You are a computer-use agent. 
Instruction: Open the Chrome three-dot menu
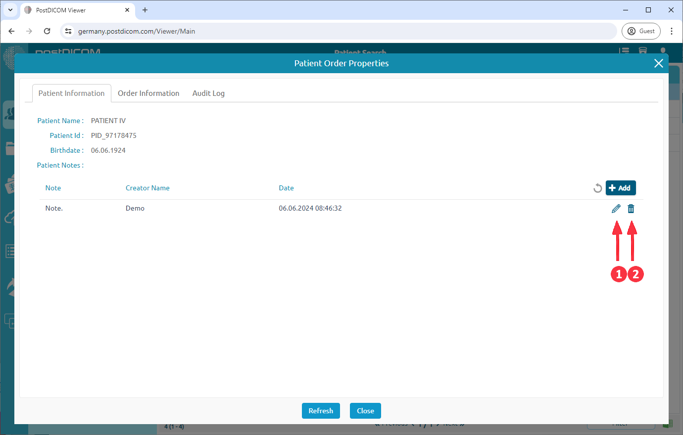point(672,31)
